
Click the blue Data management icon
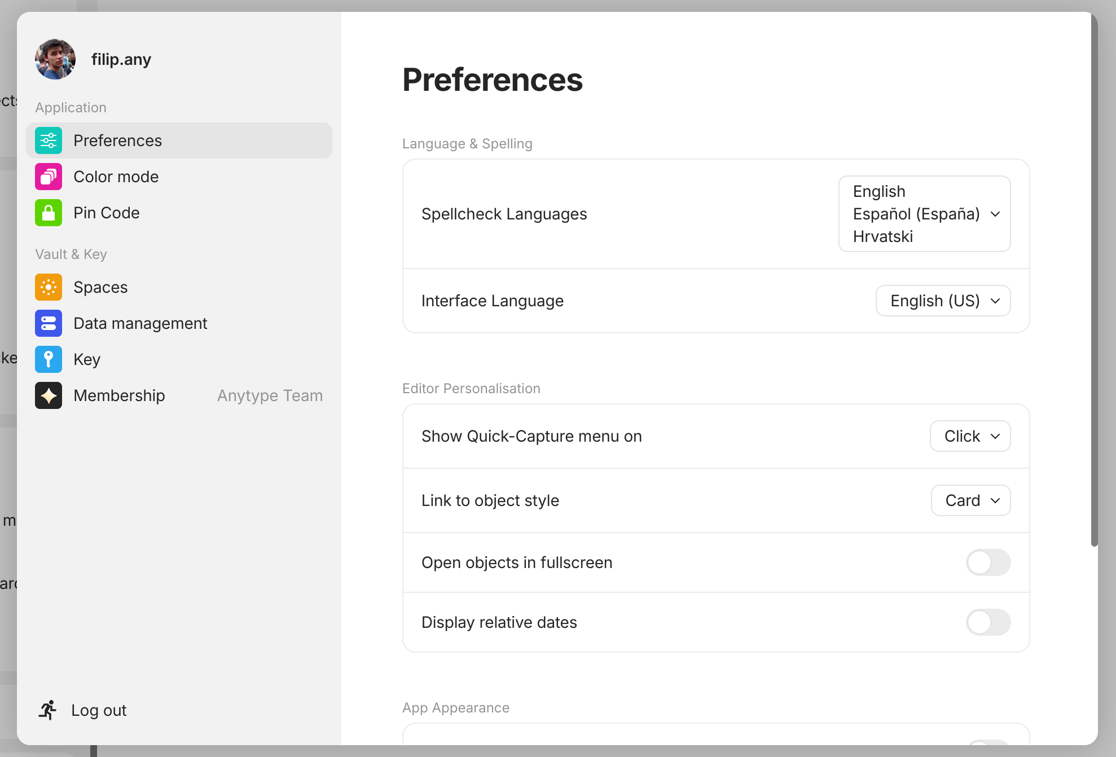click(49, 323)
